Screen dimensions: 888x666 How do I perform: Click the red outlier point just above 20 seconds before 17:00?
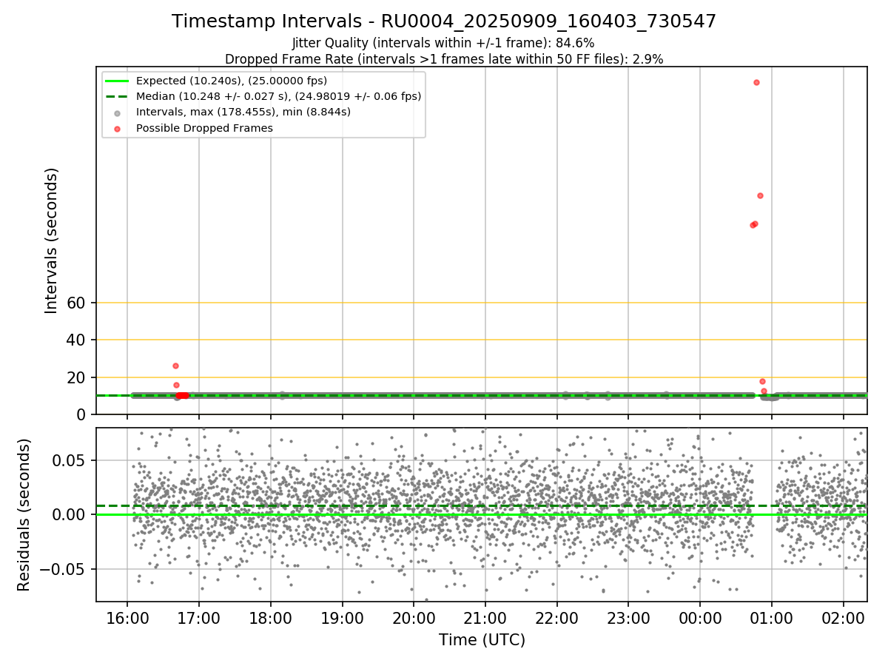pyautogui.click(x=175, y=366)
